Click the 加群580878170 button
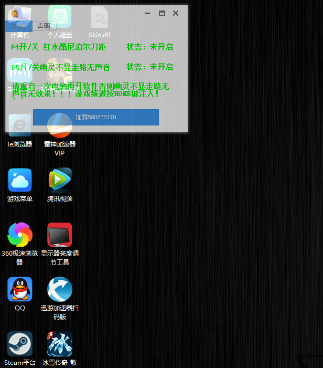Screen dimensions: 323x368 (96, 117)
